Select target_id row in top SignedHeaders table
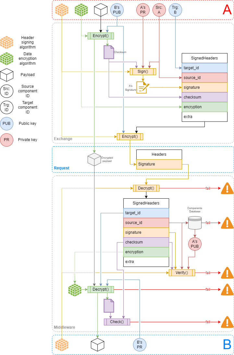The image size is (234, 355). (x=204, y=68)
